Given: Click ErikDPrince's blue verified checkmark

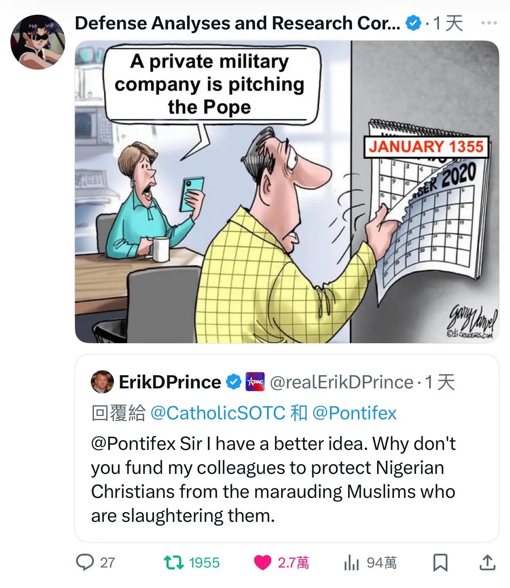Looking at the screenshot, I should coord(233,382).
